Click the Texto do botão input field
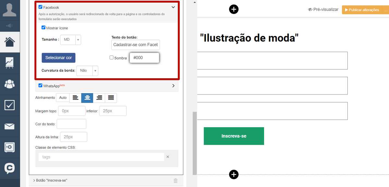Image resolution: width=389 pixels, height=187 pixels. pos(135,45)
